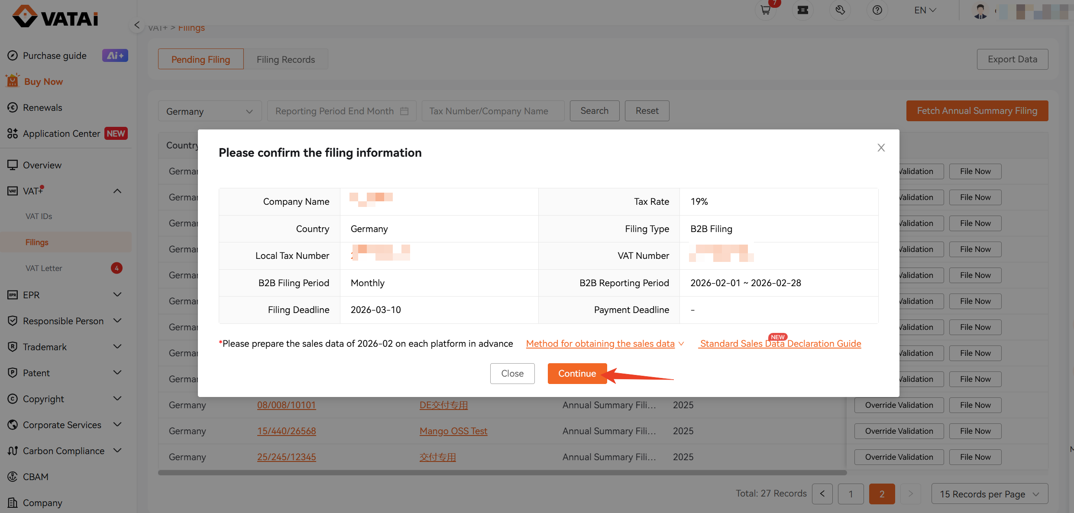Click the user avatar icon
The height and width of the screenshot is (513, 1074).
coord(980,11)
